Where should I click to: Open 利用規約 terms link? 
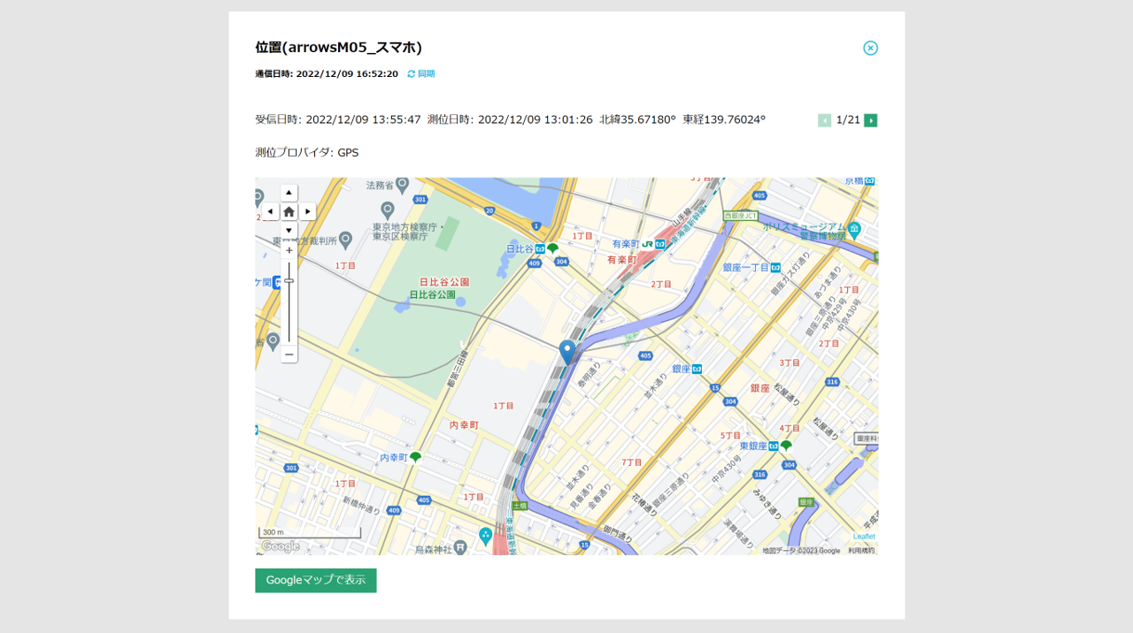[x=861, y=551]
